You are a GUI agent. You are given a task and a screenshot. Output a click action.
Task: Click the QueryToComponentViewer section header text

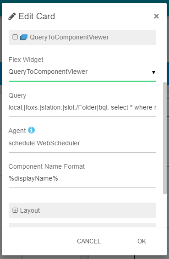pos(69,37)
